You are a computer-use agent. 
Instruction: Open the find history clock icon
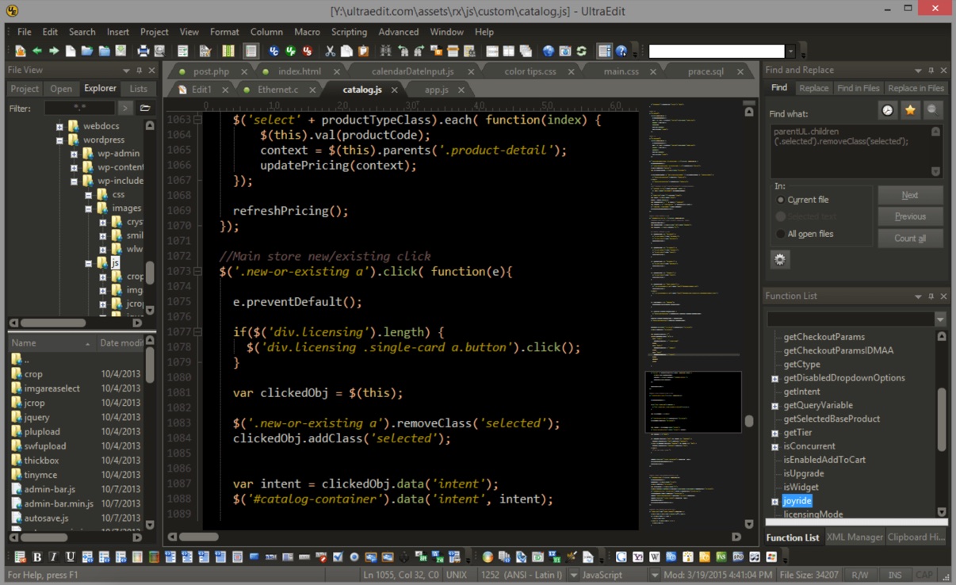(887, 110)
